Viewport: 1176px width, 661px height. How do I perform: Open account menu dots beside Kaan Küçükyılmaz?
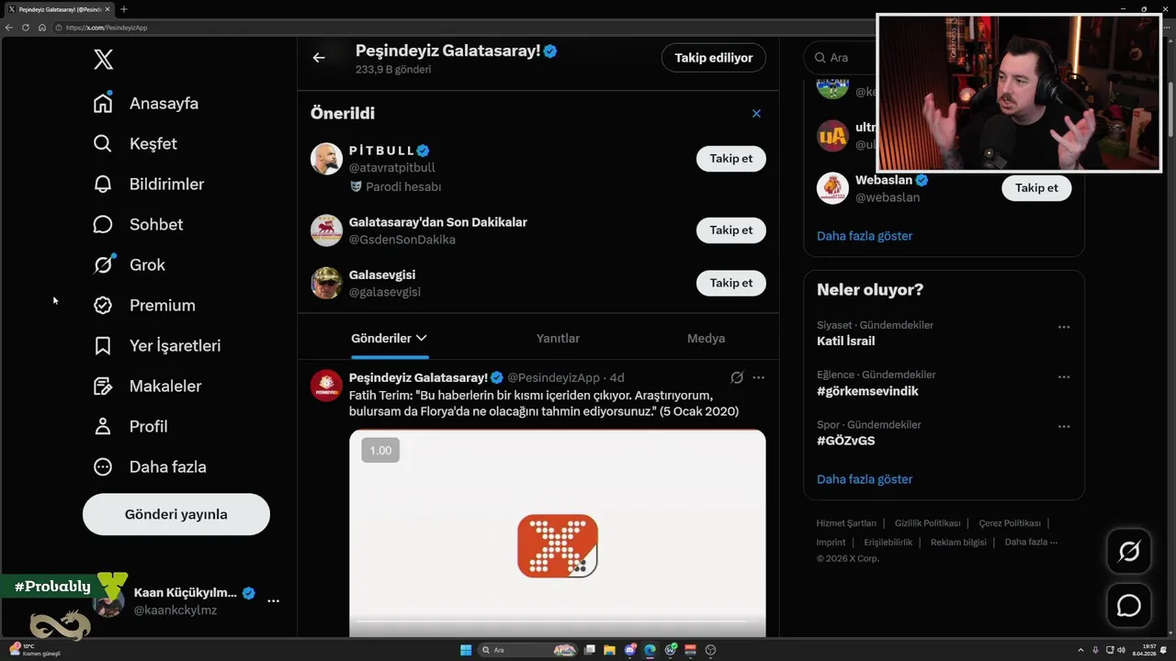tap(273, 600)
